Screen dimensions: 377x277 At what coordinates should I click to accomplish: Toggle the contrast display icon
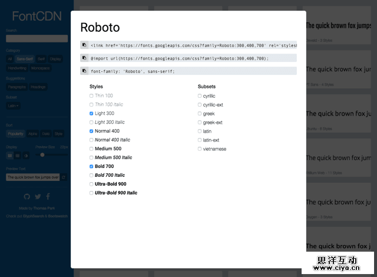pyautogui.click(x=26, y=156)
